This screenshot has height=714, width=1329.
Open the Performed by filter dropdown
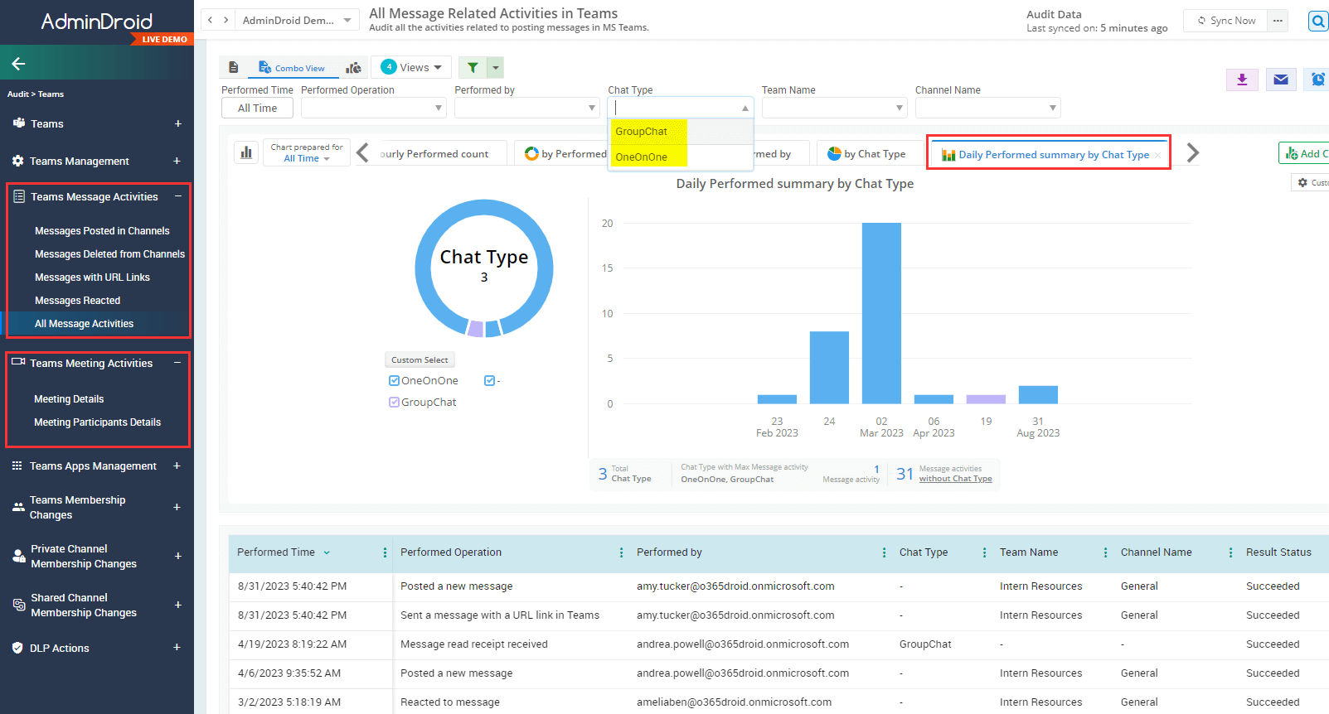click(x=526, y=108)
